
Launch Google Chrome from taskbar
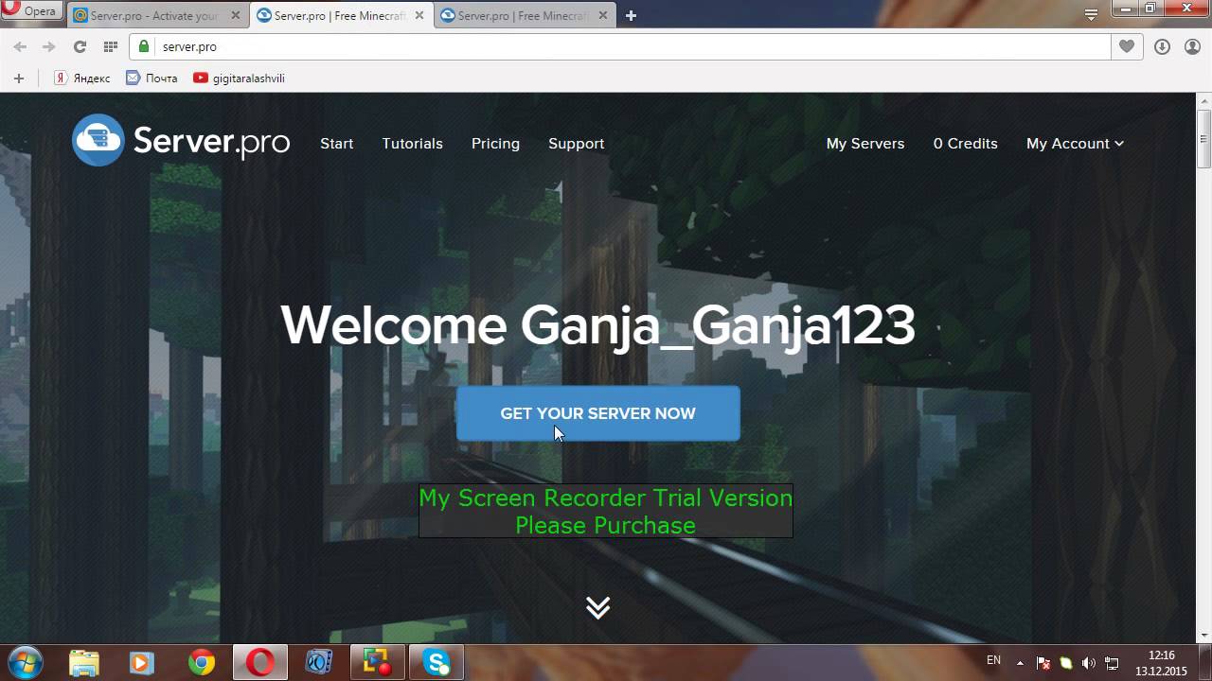point(201,663)
